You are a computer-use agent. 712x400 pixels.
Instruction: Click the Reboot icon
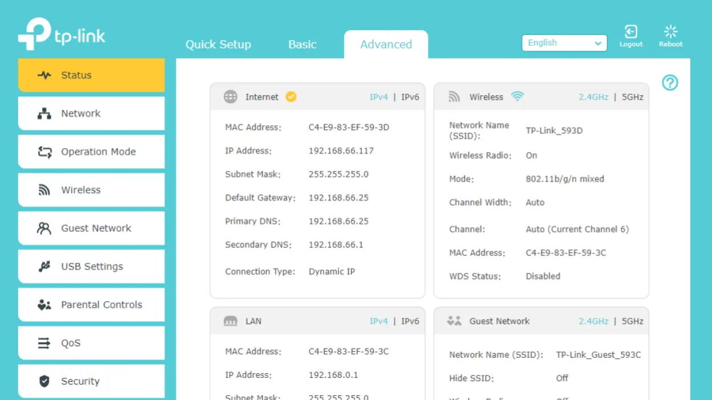[x=670, y=32]
